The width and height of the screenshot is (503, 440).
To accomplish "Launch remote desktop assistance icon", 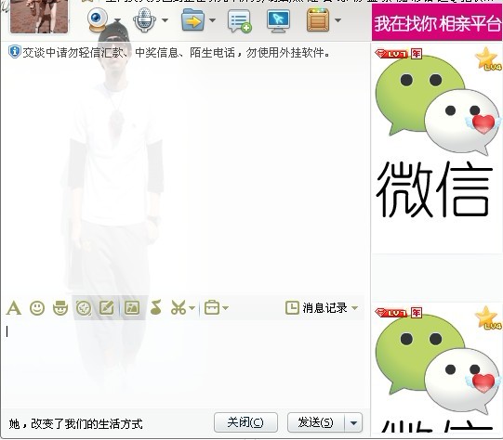I will pyautogui.click(x=278, y=20).
